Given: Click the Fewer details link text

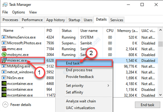Looking at the screenshot, I should click(x=21, y=105).
